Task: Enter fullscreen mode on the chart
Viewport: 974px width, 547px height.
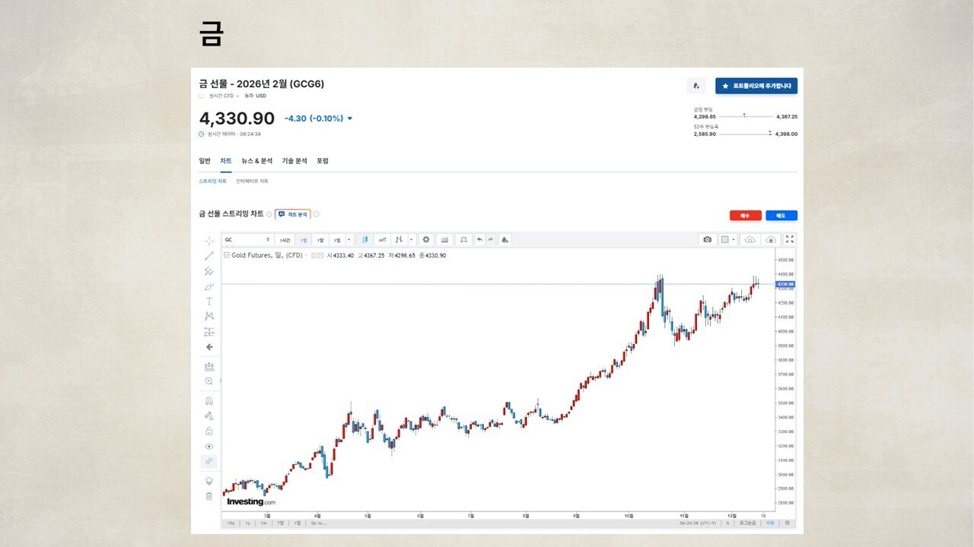Action: pyautogui.click(x=789, y=239)
